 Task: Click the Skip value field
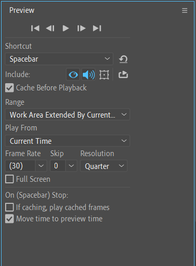tap(58, 166)
